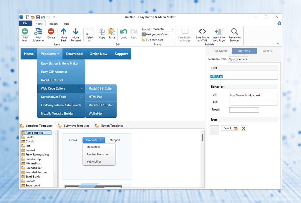The image size is (301, 203).
Task: Expand the Add Item dropdown arrow
Action: coord(28,40)
